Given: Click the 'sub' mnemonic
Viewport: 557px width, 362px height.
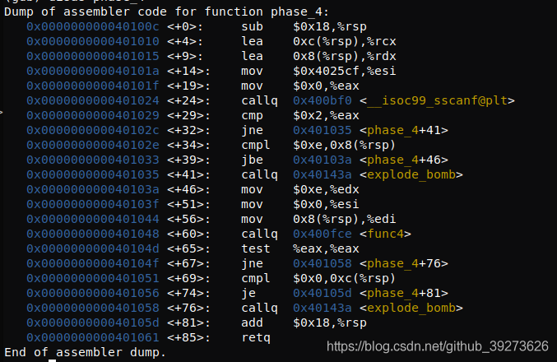Looking at the screenshot, I should coord(253,26).
